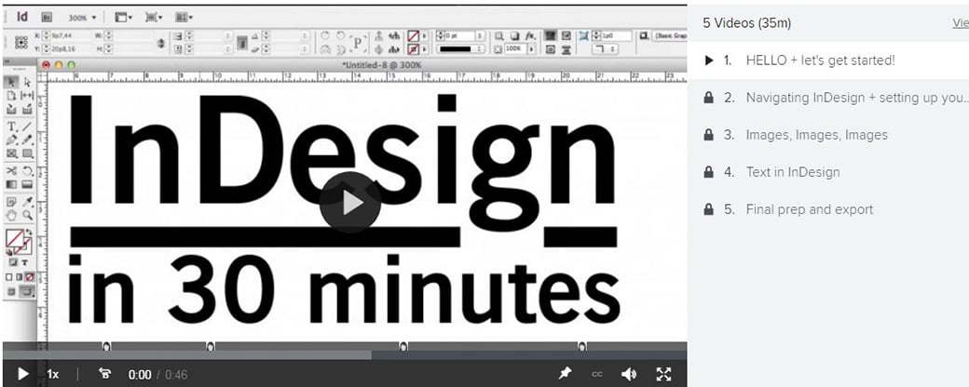Open lesson 3 Images, Images, Images
The width and height of the screenshot is (969, 387).
(816, 135)
